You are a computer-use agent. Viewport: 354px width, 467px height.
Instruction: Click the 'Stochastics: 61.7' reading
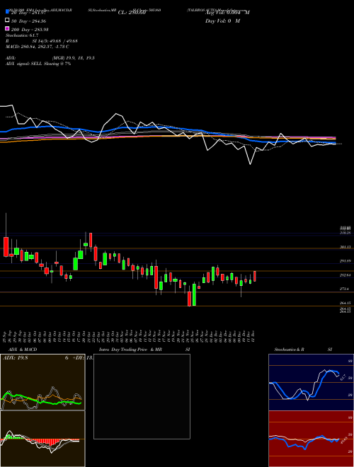point(22,35)
